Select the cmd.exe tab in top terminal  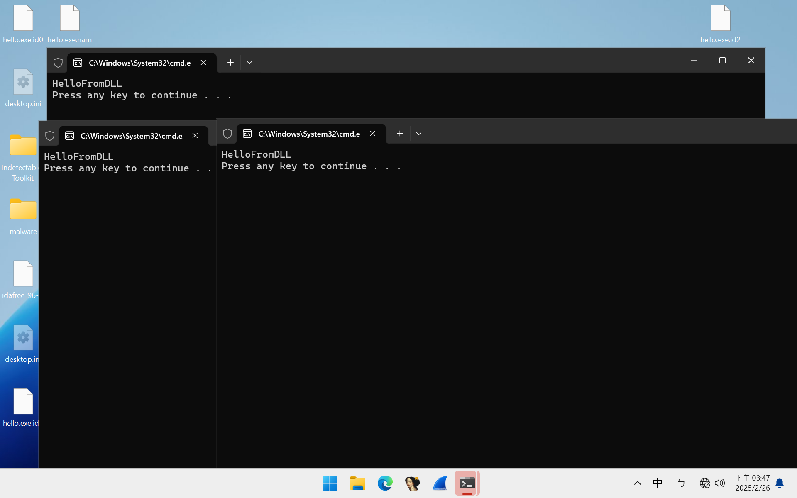(139, 63)
